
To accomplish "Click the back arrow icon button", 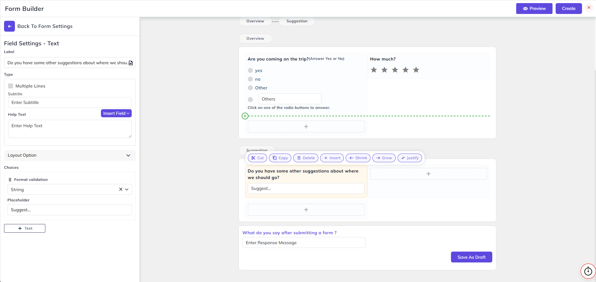I will [x=9, y=26].
